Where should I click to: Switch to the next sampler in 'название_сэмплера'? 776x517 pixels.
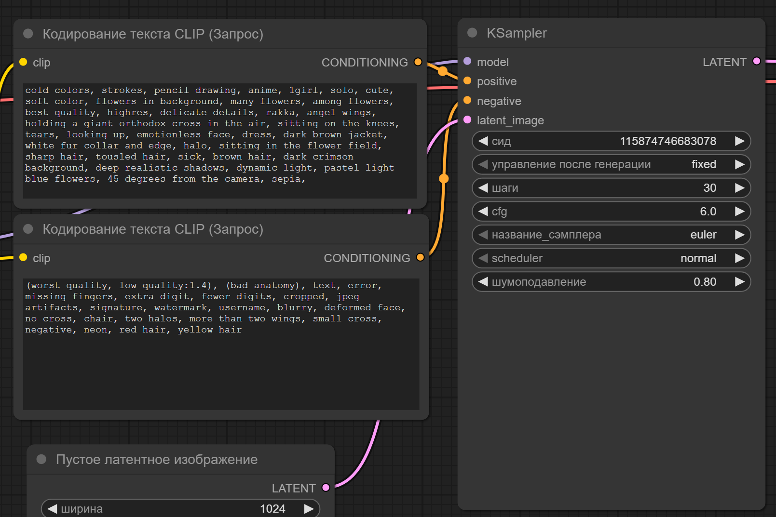739,235
